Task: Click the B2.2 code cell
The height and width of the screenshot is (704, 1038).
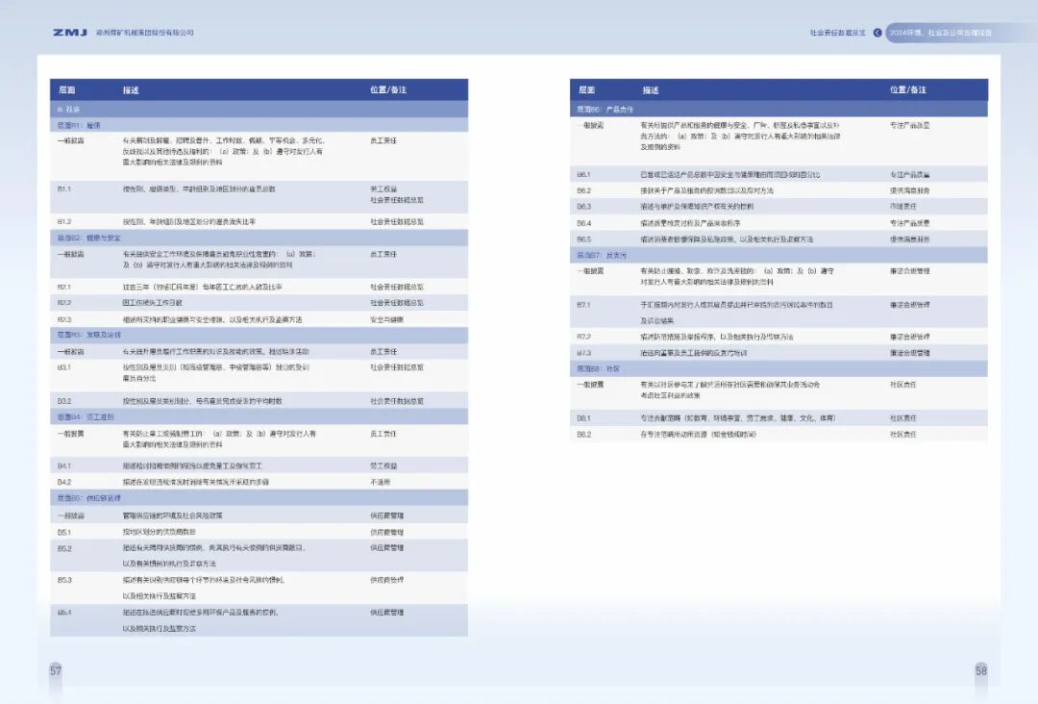Action: [64, 303]
